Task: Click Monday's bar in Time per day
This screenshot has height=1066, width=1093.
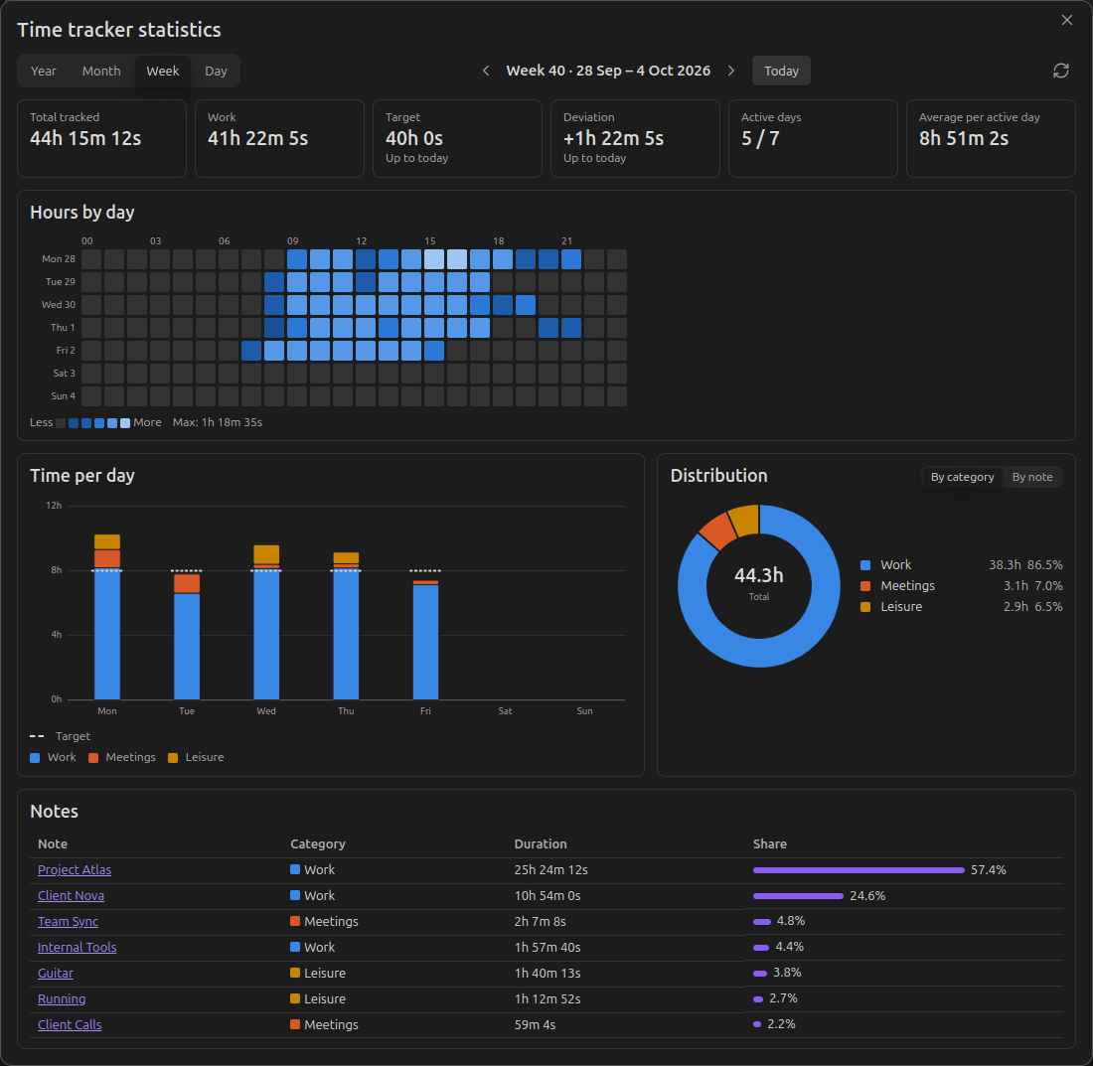Action: (106, 617)
